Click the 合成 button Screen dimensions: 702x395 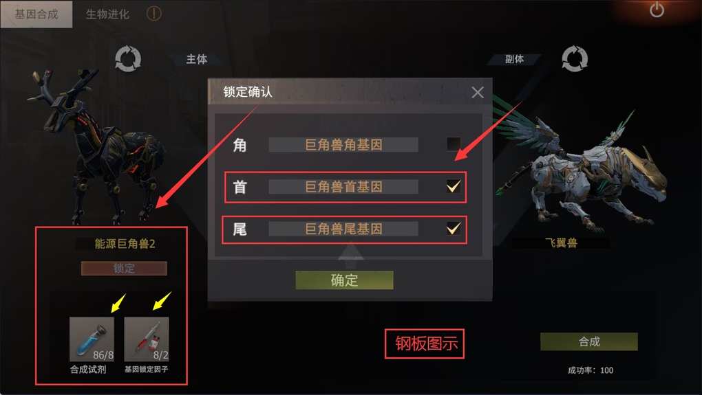click(x=588, y=342)
